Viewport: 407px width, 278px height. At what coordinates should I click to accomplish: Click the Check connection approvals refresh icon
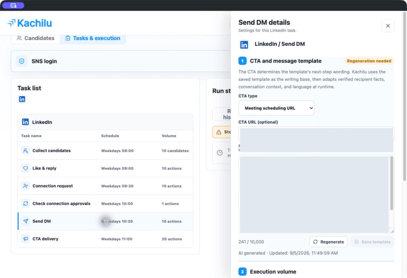25,203
